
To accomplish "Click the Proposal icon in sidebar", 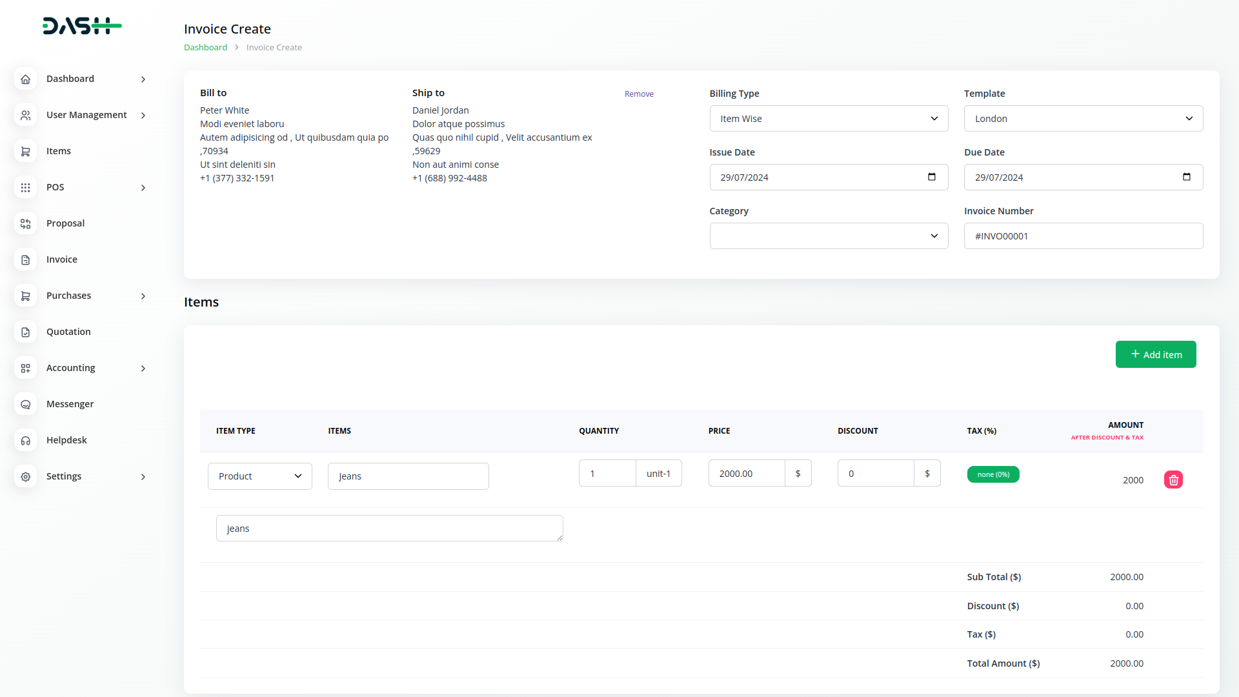I will [x=25, y=223].
